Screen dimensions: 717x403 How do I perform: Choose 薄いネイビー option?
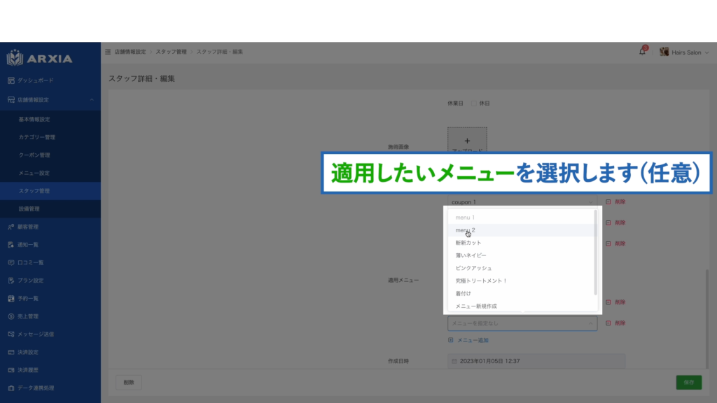click(x=521, y=255)
